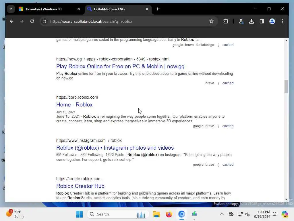Click the duckduckgo engine label
The width and height of the screenshot is (294, 221).
pyautogui.click(x=205, y=45)
